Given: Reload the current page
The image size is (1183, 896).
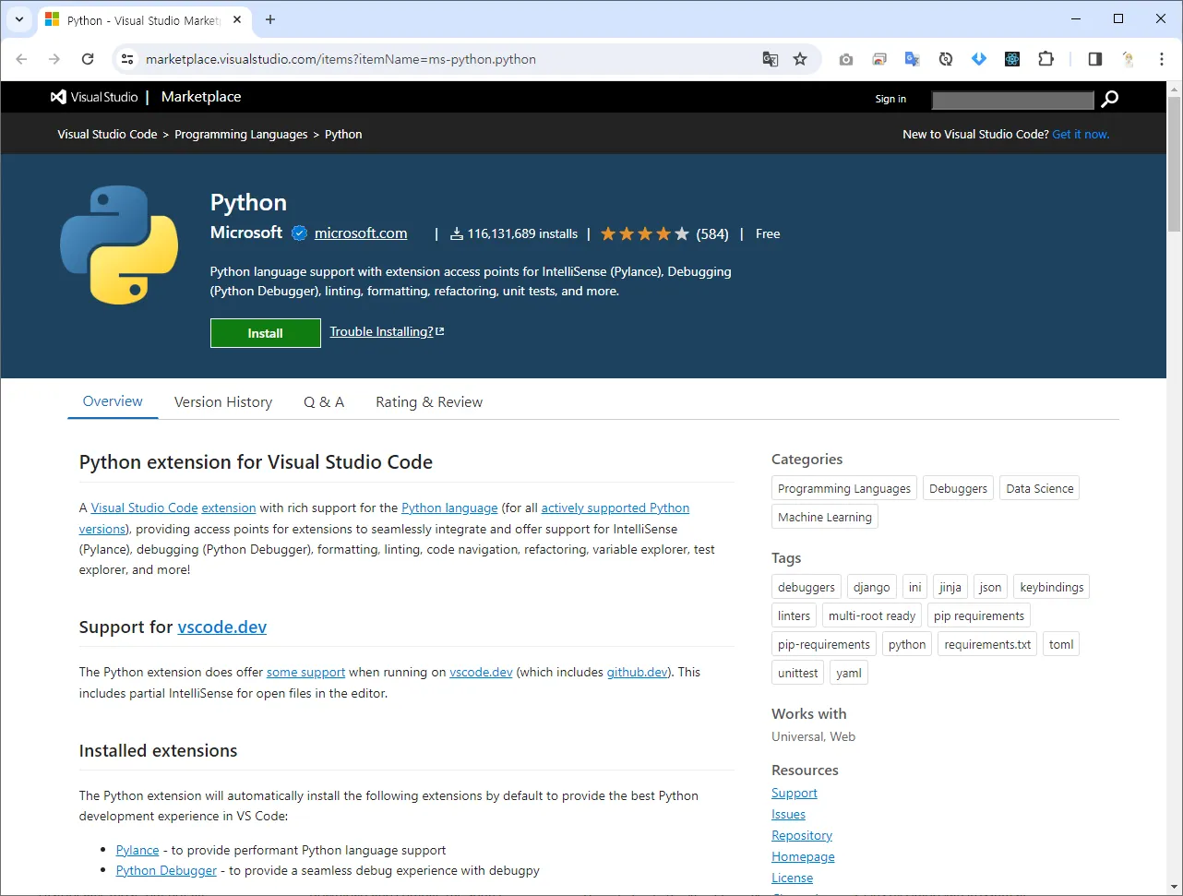Looking at the screenshot, I should coord(88,59).
